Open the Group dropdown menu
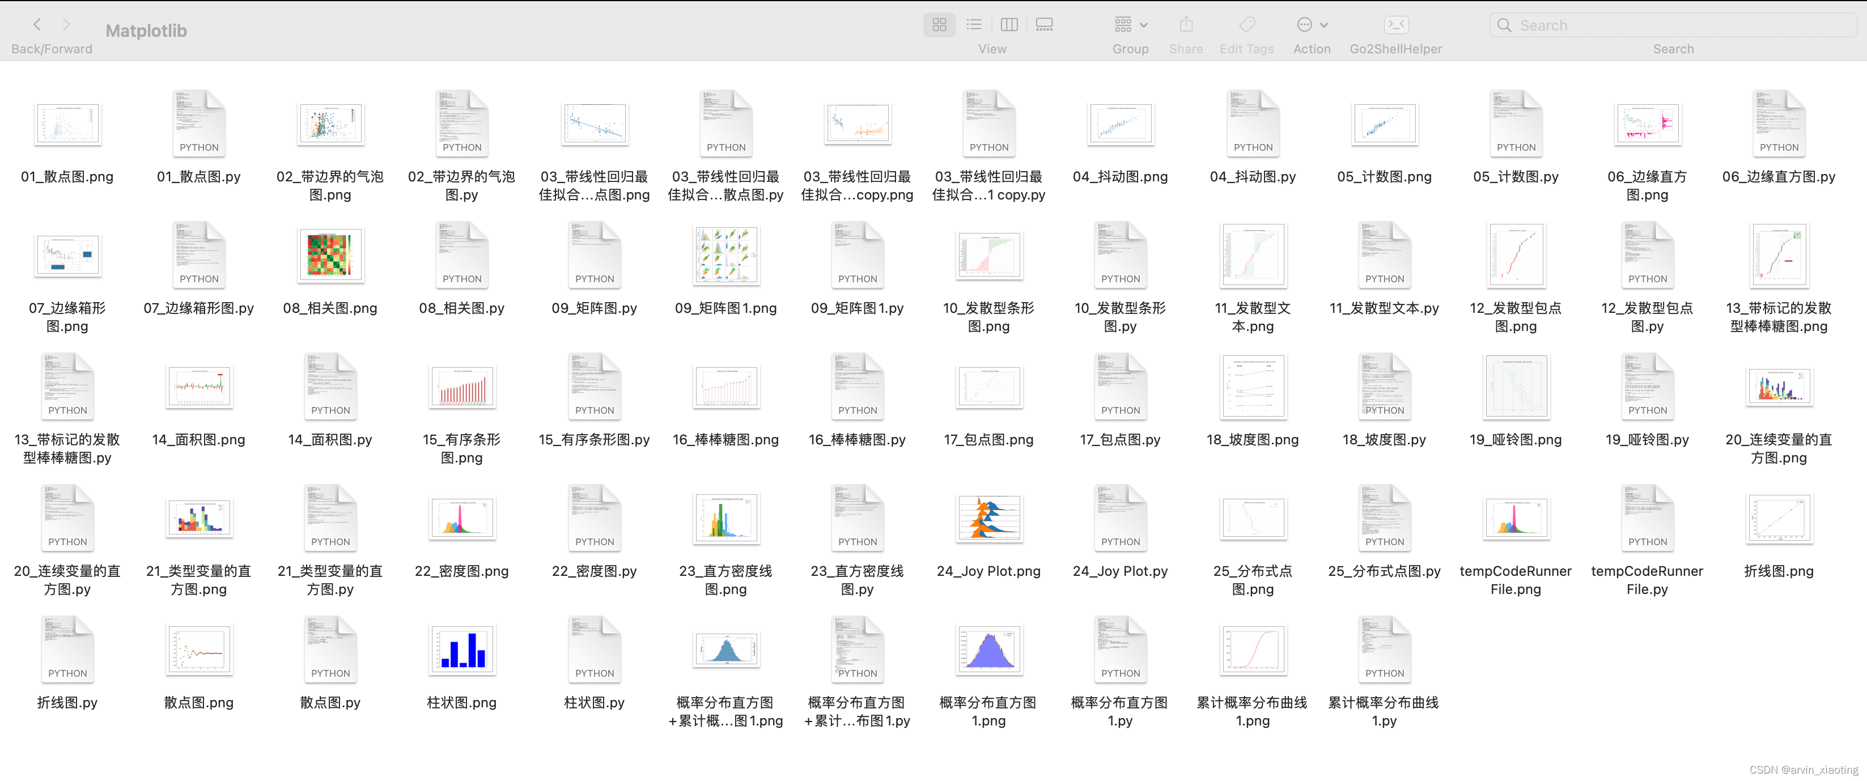Screen dimensions: 1867x781 pyautogui.click(x=1131, y=24)
